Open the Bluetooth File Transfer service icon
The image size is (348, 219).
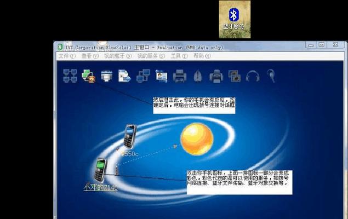click(124, 76)
